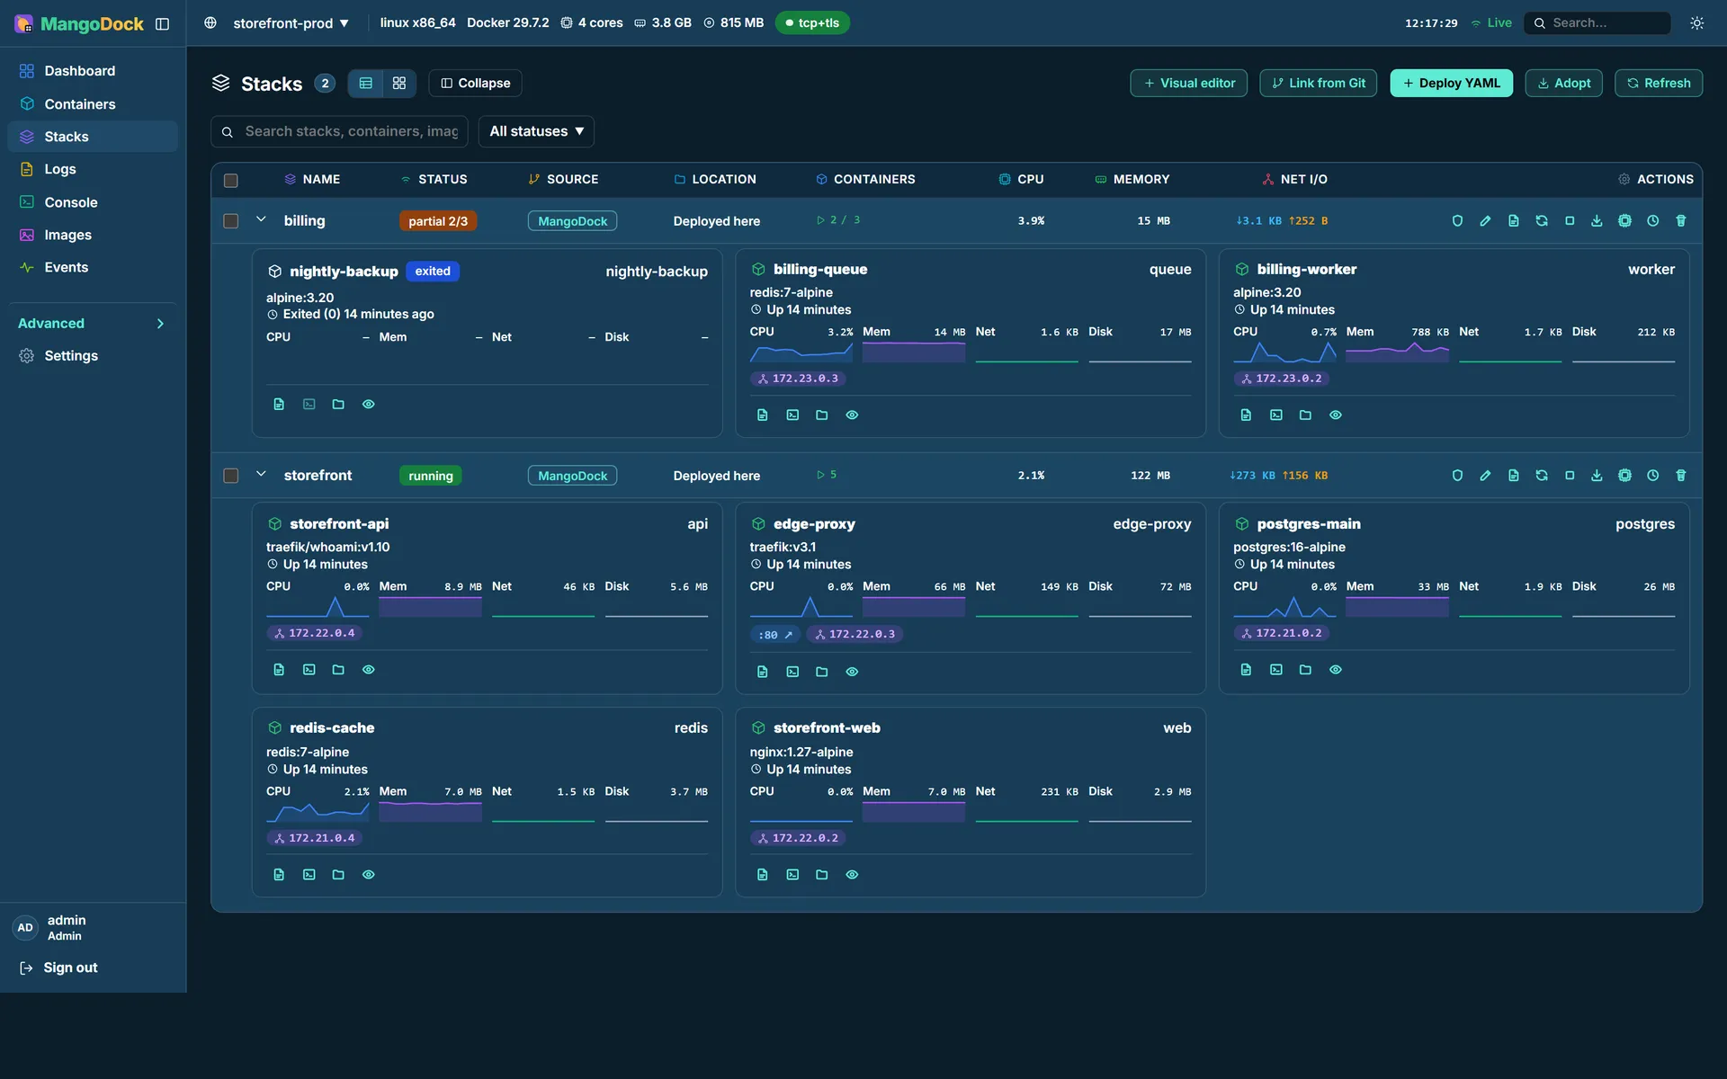Open logs icon on storefront-web card

(762, 875)
